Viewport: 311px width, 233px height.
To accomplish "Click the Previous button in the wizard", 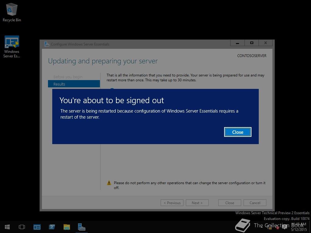I will (172, 203).
